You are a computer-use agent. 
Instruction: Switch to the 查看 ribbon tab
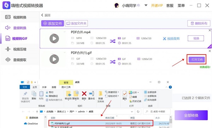click(54, 87)
